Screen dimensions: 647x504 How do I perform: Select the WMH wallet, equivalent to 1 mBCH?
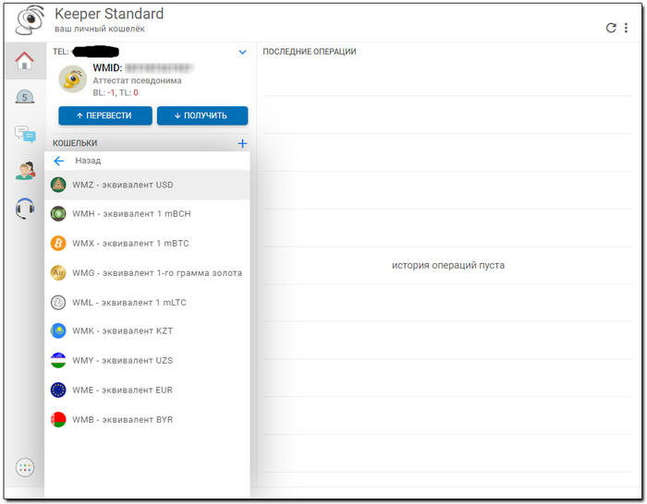[147, 214]
